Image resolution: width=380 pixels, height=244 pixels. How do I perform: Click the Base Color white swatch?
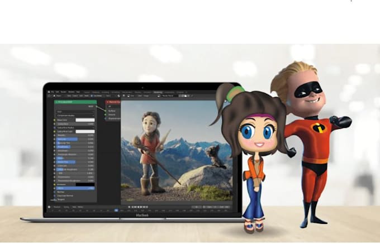pos(85,120)
